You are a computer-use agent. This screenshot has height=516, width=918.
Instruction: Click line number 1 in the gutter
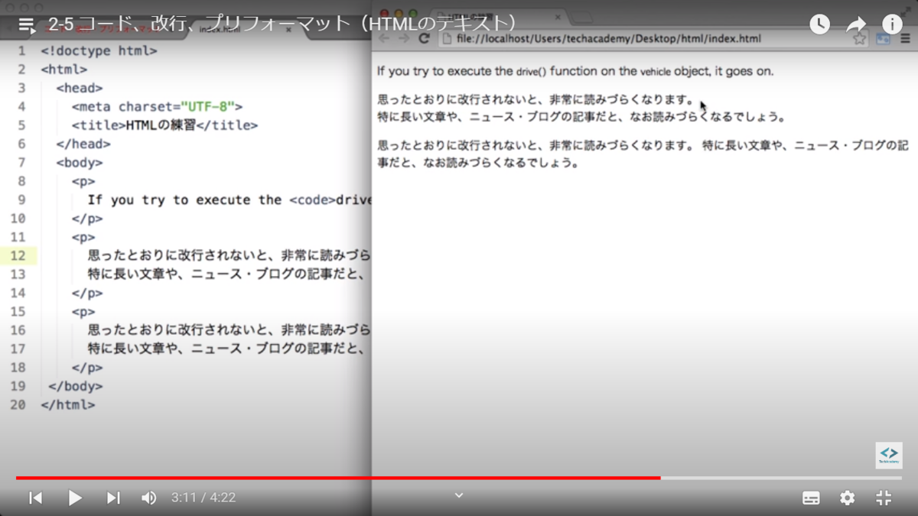click(x=21, y=51)
